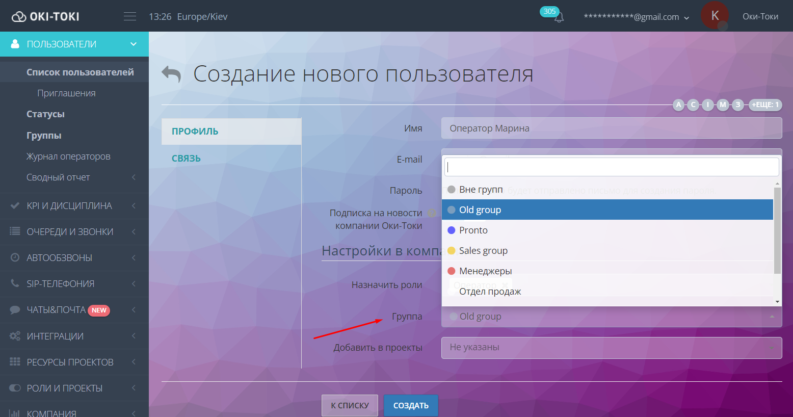Go back using the return arrow icon
Screen dimensions: 793x417
[x=171, y=74]
